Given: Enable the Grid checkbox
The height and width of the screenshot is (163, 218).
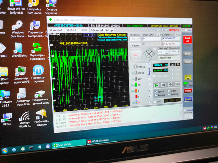Looking at the screenshot, I should pos(155,101).
